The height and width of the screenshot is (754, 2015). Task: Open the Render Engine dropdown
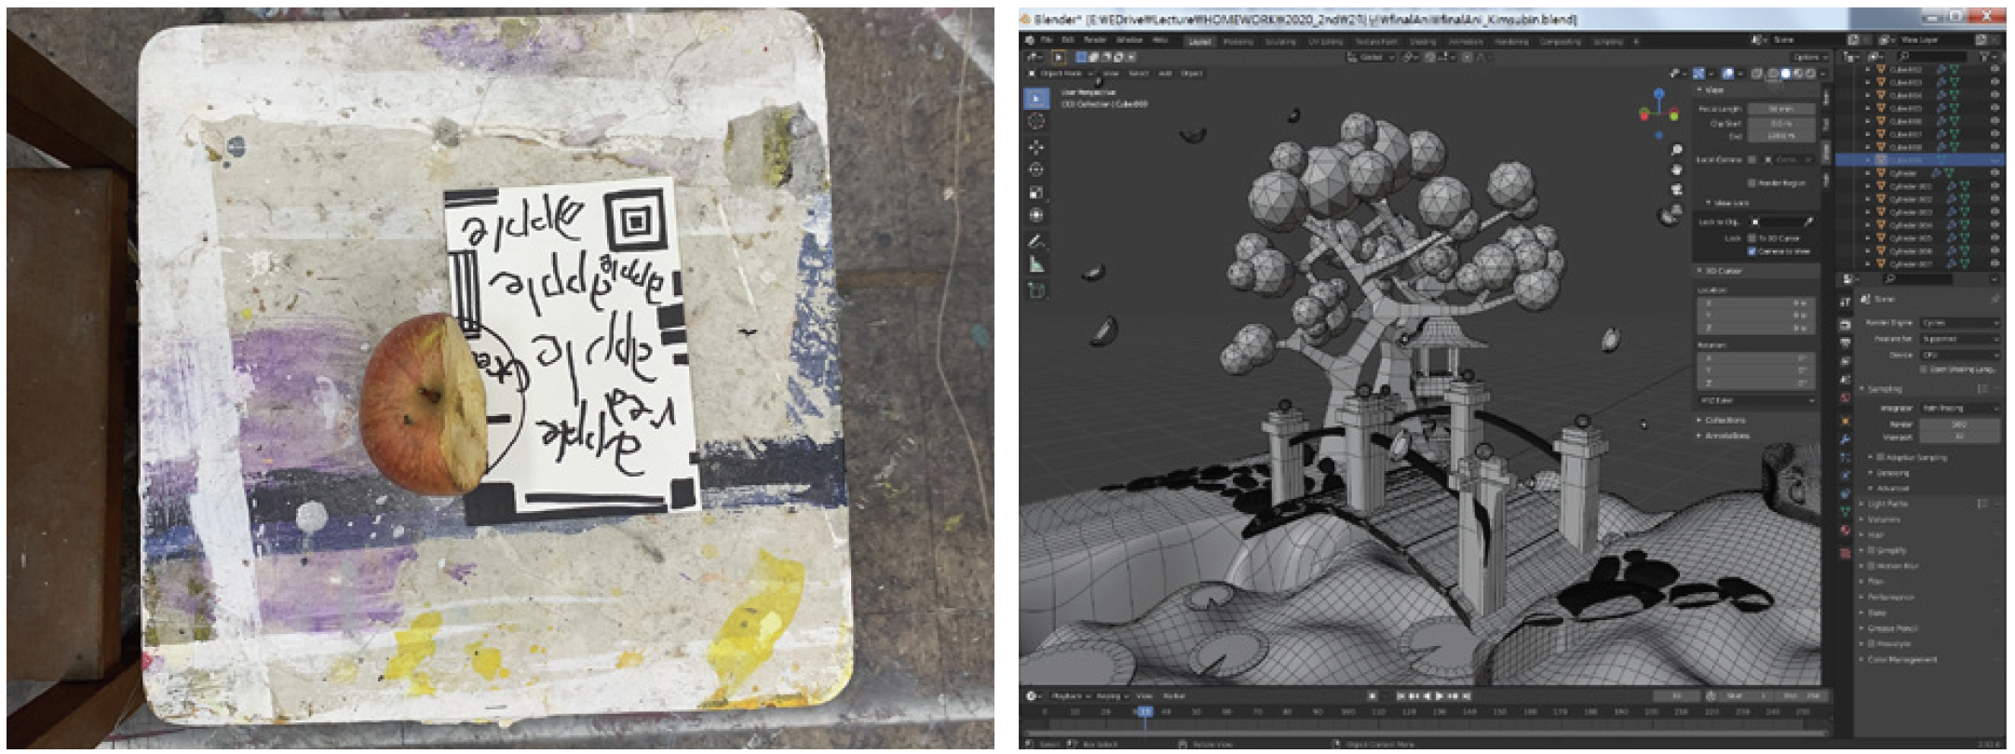pos(1959,323)
